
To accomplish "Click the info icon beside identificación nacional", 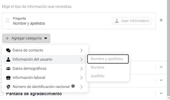I will 73,86.
